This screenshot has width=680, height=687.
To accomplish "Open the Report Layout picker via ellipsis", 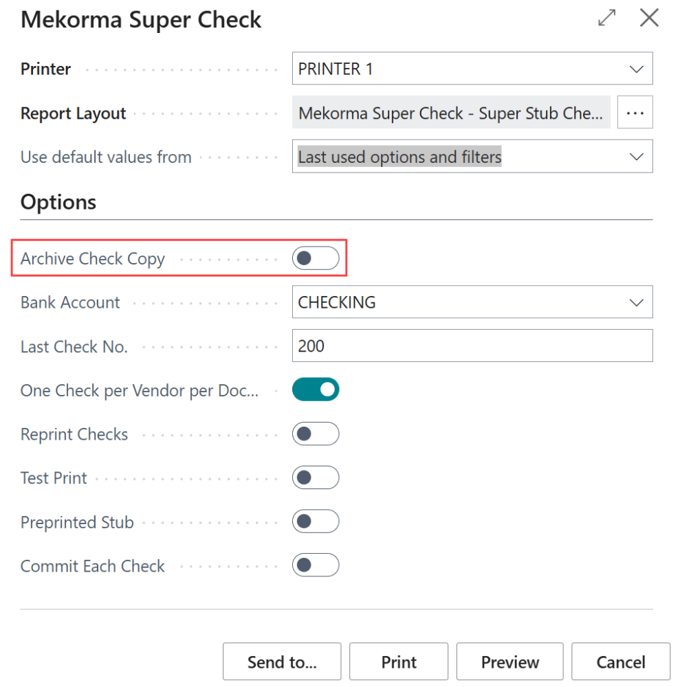I will 634,112.
